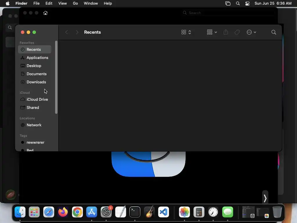Open iCloud Drive in sidebar
This screenshot has height=223, width=297.
coord(35,99)
